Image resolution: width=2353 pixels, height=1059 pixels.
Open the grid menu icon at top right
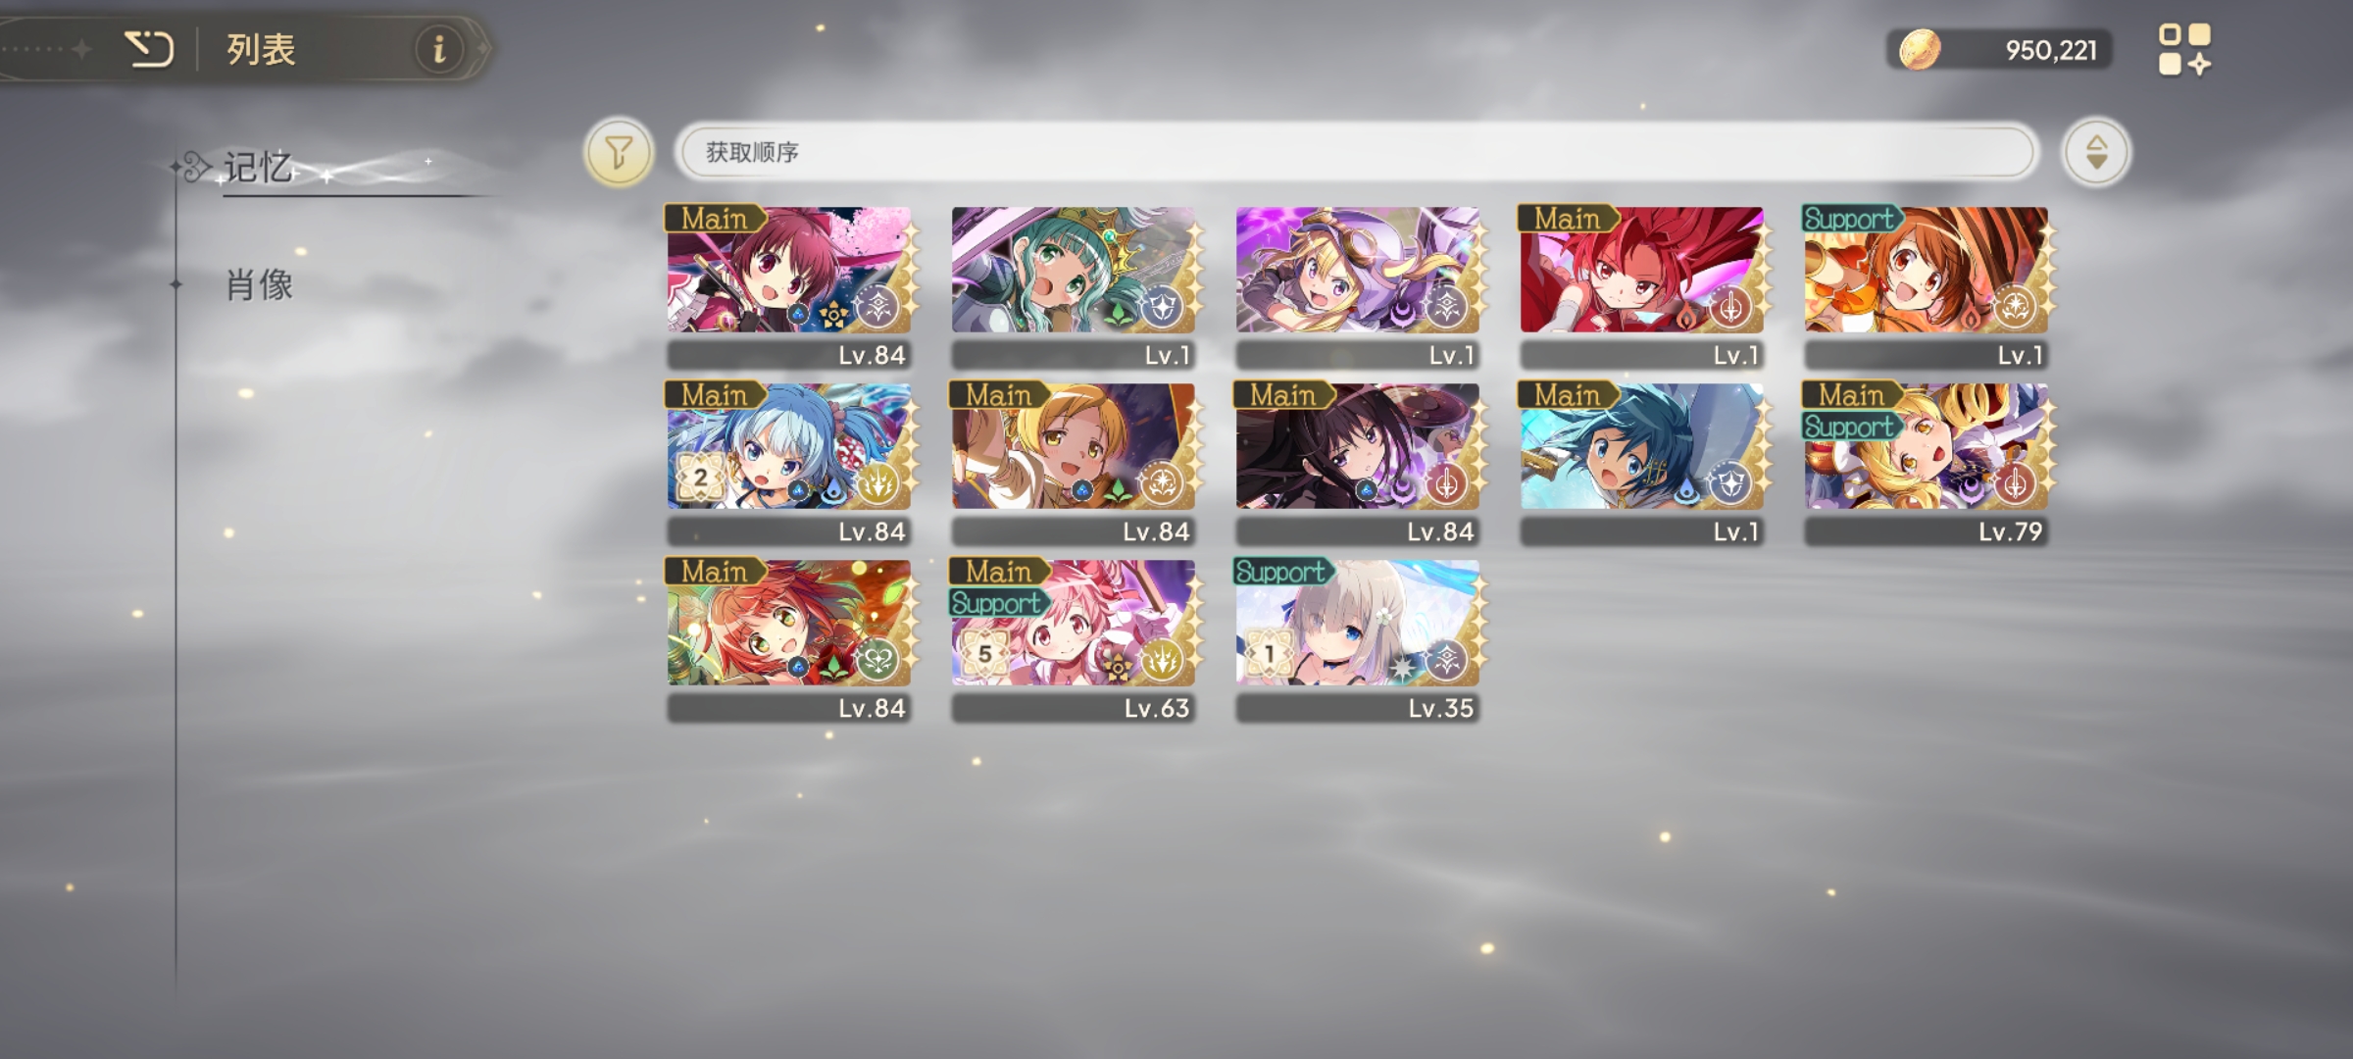click(x=2184, y=49)
